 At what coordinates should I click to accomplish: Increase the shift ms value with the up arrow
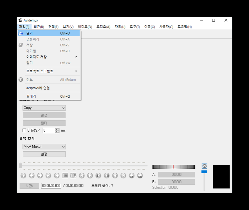click(x=57, y=129)
